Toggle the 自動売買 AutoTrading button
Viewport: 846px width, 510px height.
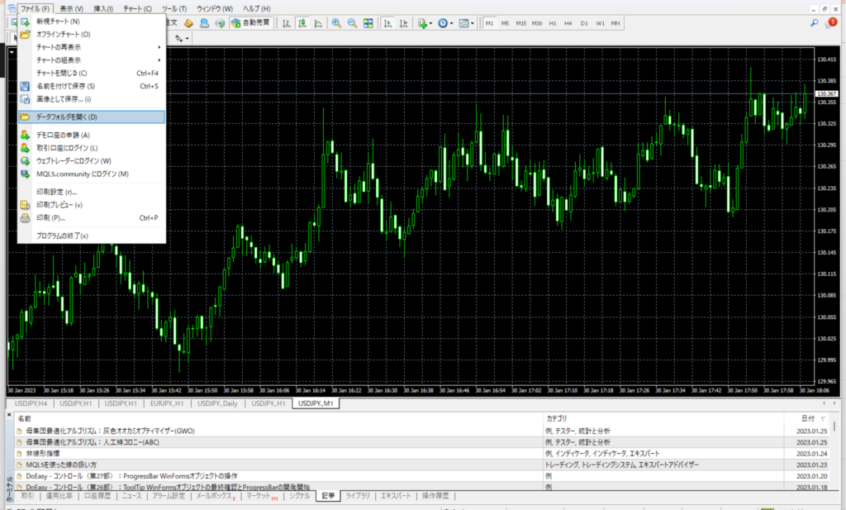251,23
